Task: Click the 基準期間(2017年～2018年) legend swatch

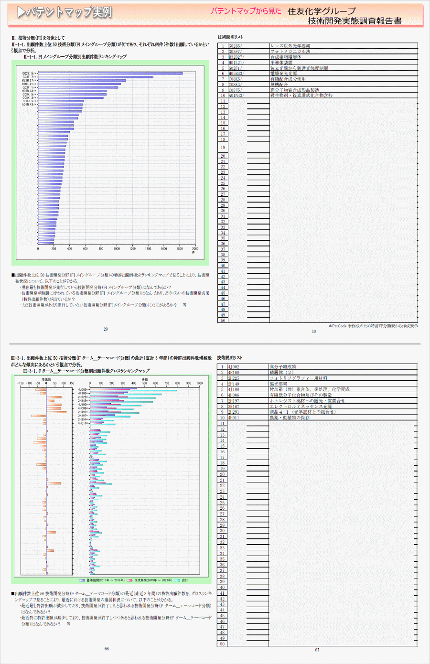Action: coord(82,580)
